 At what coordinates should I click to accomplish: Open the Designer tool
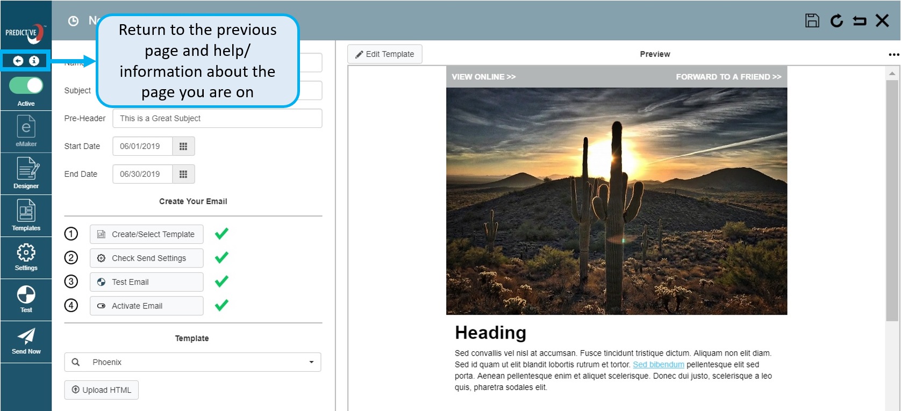(26, 173)
